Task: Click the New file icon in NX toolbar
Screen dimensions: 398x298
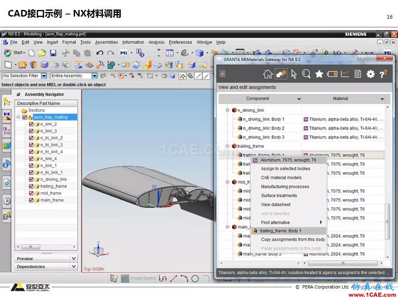Action: click(x=32, y=53)
